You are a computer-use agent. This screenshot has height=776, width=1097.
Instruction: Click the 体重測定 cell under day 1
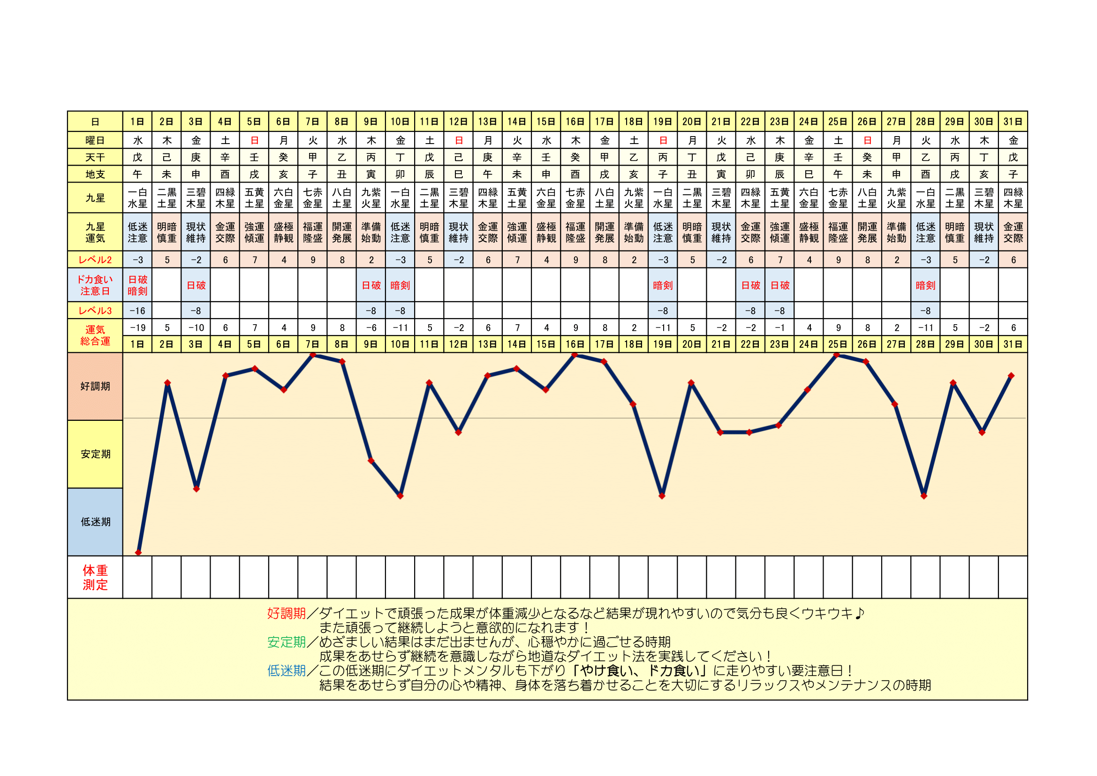(x=137, y=577)
